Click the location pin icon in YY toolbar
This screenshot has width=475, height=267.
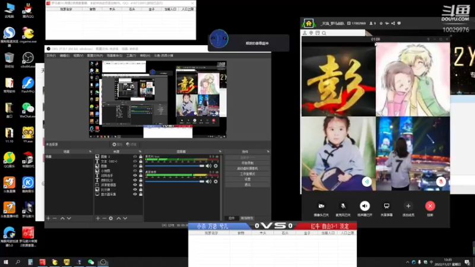coord(311,33)
